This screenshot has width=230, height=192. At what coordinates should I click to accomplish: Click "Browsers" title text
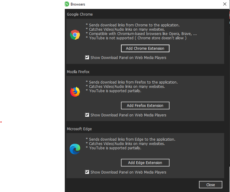click(78, 4)
